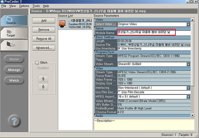The height and width of the screenshot is (138, 199).
Task: Open the Options menu
Action: click(x=24, y=6)
